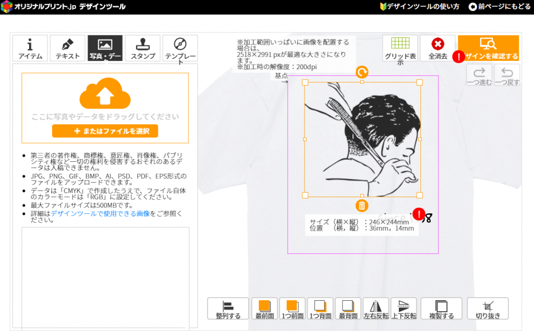Click the cloud upload icon

[x=105, y=94]
